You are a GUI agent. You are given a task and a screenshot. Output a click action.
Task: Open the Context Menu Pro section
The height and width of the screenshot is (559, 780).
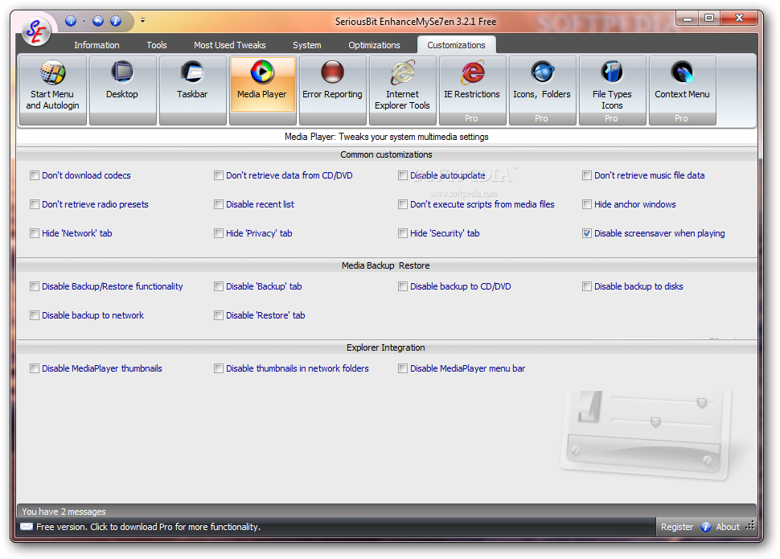coord(682,90)
